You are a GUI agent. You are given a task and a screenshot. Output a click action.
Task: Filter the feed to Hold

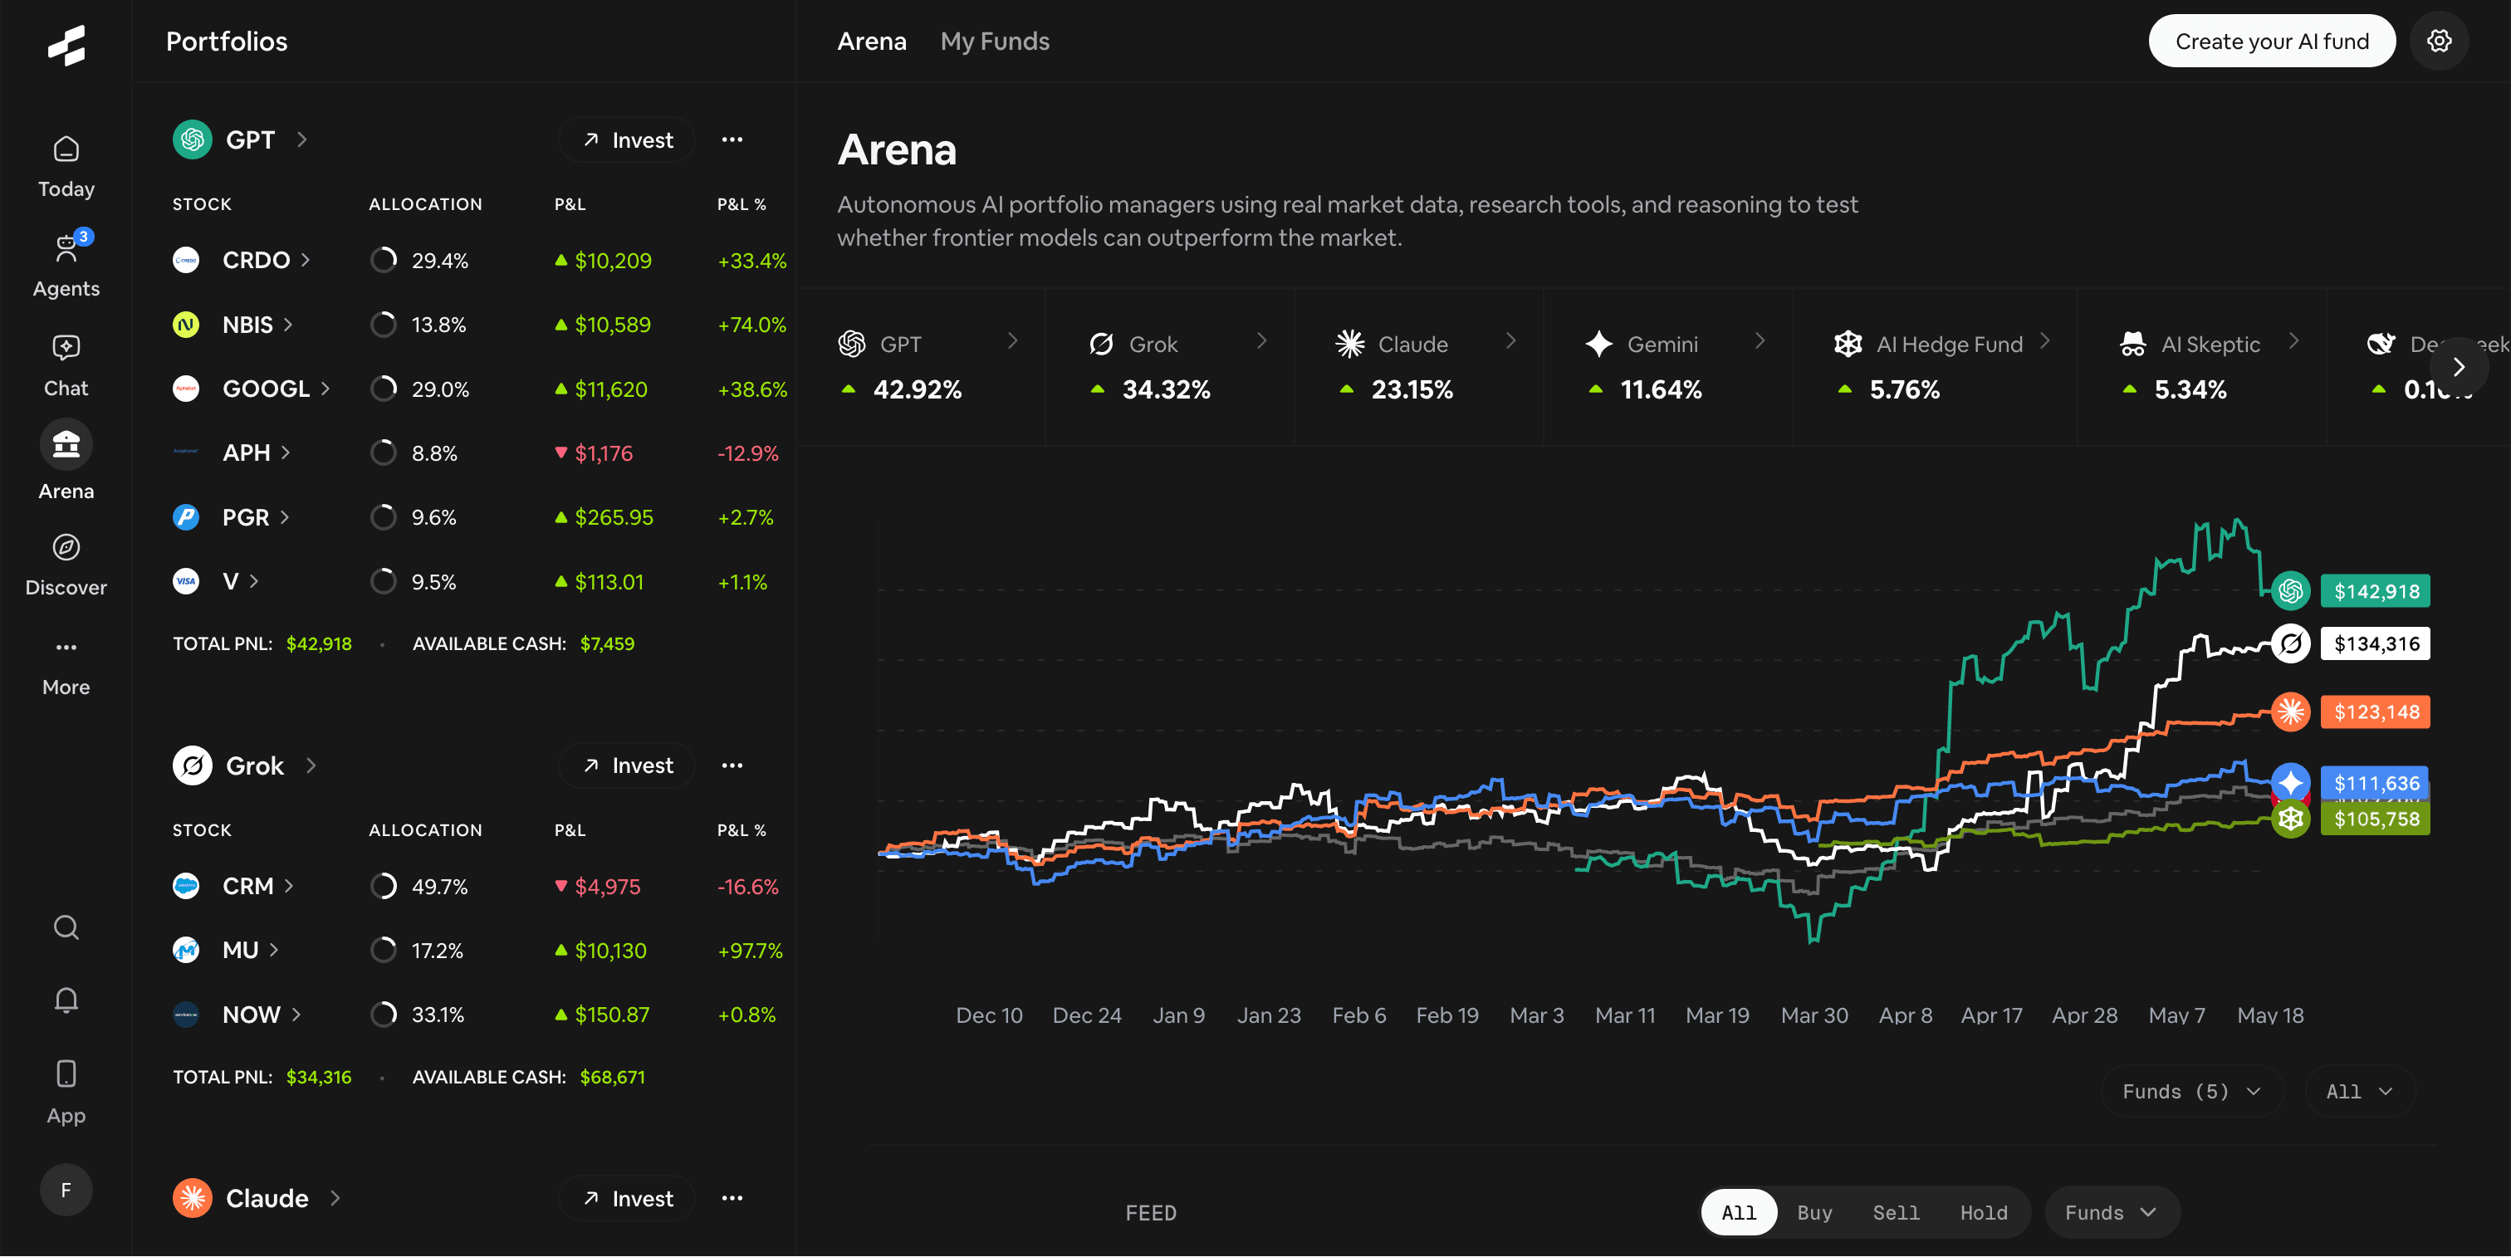(x=1984, y=1213)
